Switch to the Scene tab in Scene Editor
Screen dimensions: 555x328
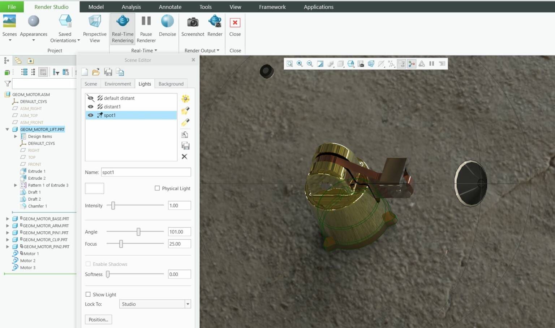pos(91,84)
